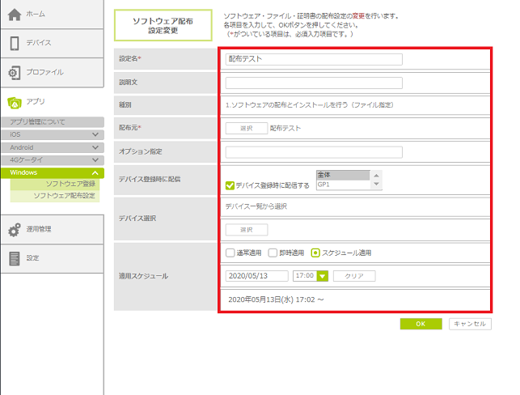520x395 pixels.
Task: Click the 設定名 text field
Action: click(314, 59)
